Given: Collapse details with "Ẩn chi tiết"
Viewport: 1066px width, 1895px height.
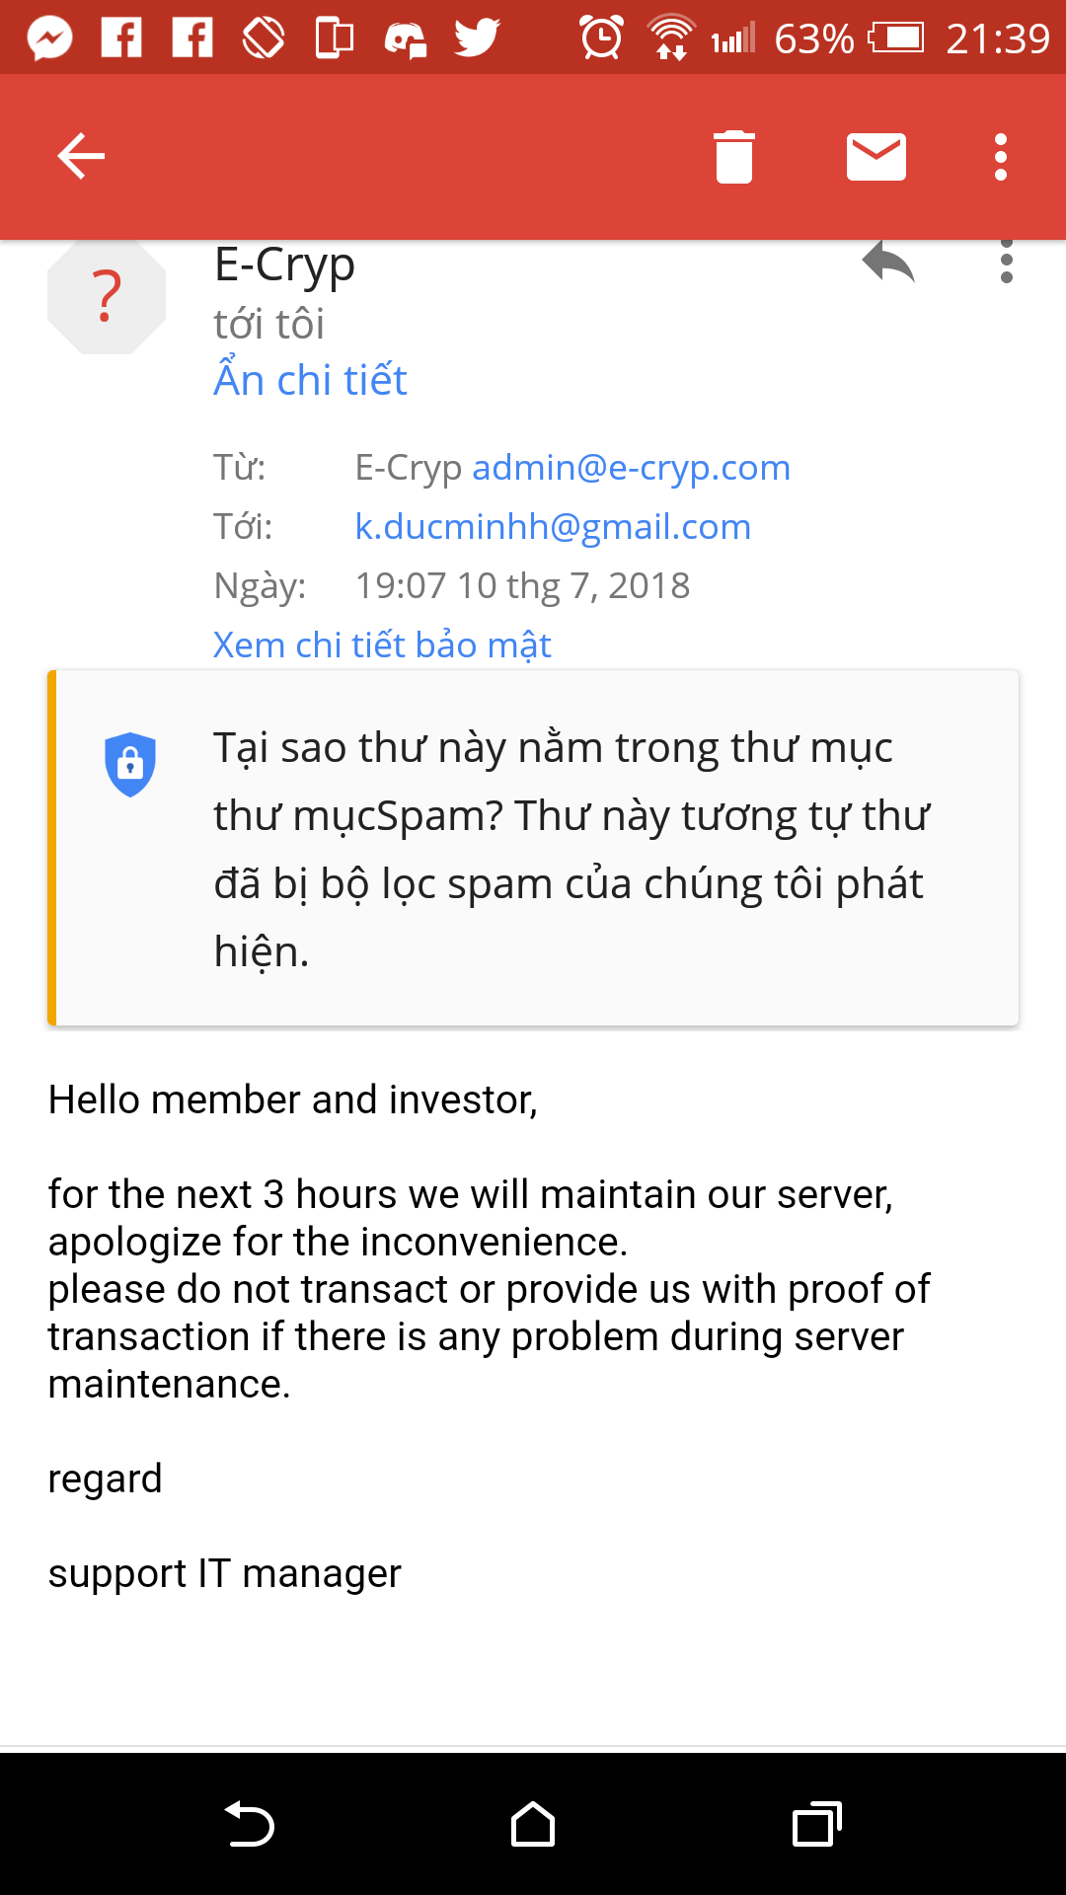Looking at the screenshot, I should (310, 380).
